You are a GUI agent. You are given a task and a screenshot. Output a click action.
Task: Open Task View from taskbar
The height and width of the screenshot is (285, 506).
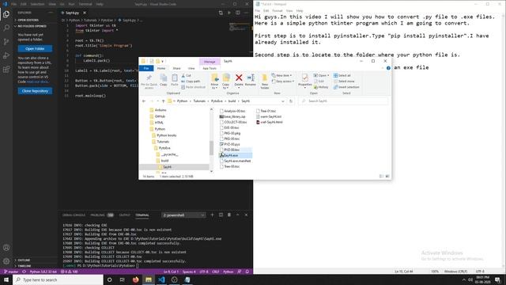click(123, 279)
